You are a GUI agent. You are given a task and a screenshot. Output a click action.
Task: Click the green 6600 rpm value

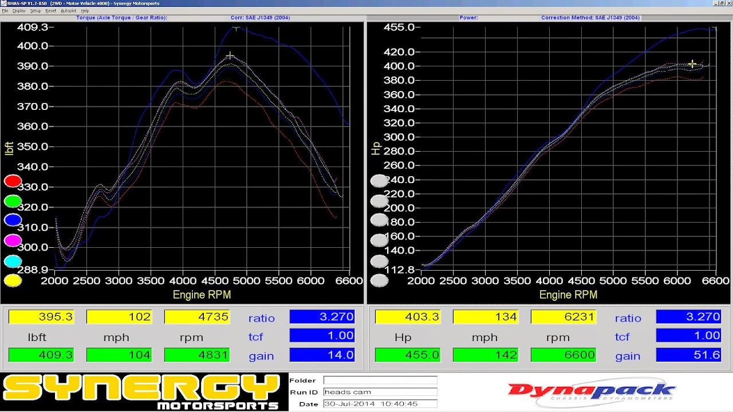(x=563, y=355)
